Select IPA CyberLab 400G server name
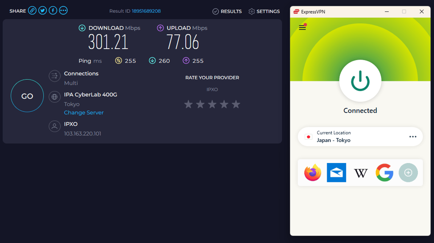 click(x=91, y=94)
